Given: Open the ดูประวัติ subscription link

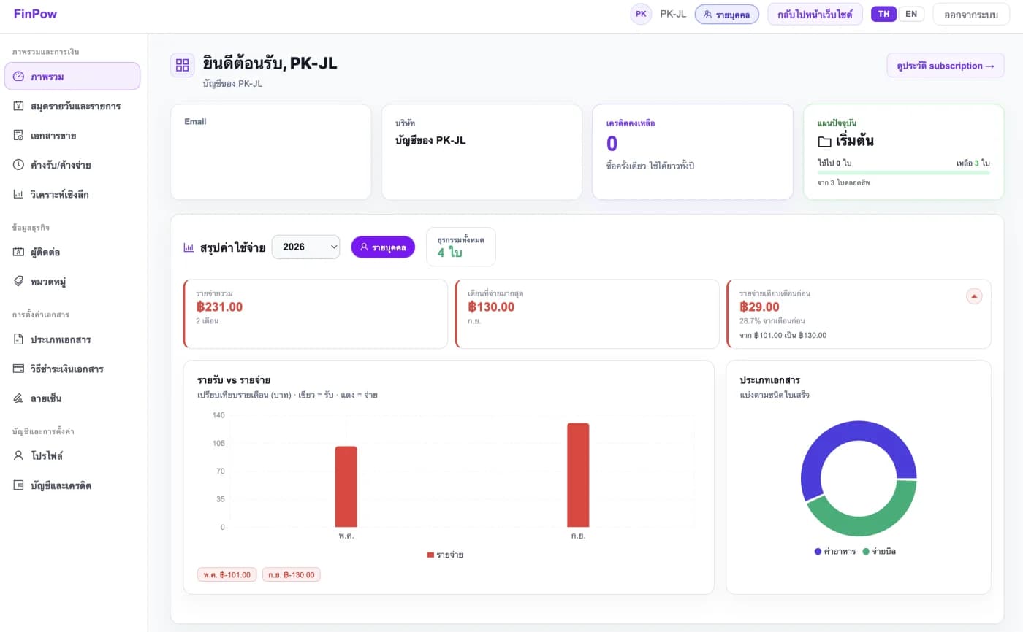Looking at the screenshot, I should point(946,66).
